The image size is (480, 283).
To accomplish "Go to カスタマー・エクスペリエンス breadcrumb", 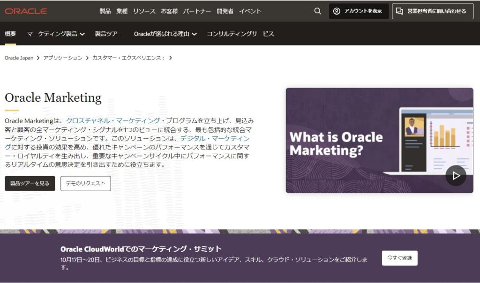I will pos(128,58).
